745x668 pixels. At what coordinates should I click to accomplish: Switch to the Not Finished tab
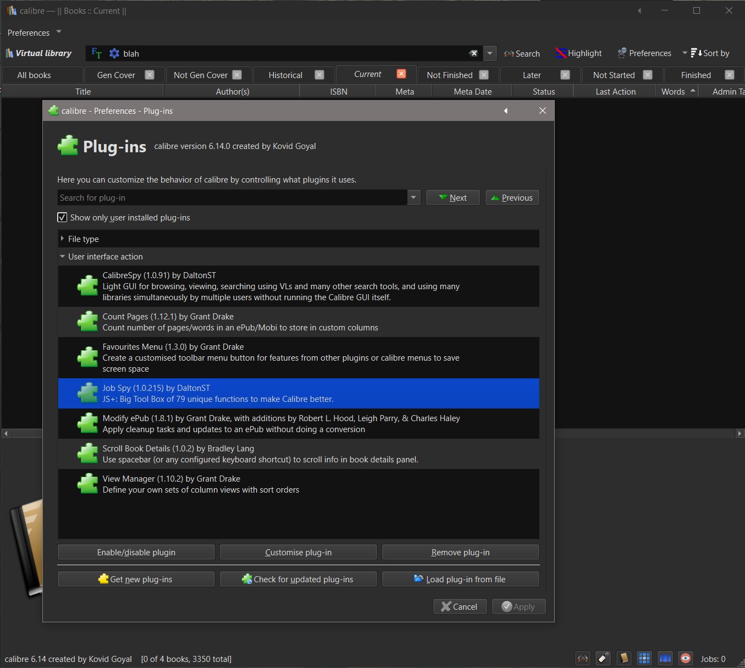pyautogui.click(x=449, y=75)
